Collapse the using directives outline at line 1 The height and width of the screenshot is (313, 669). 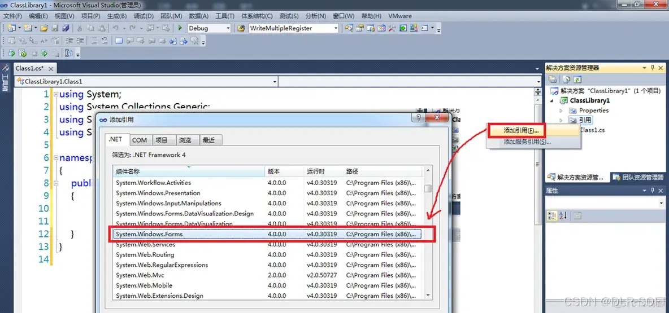click(56, 94)
